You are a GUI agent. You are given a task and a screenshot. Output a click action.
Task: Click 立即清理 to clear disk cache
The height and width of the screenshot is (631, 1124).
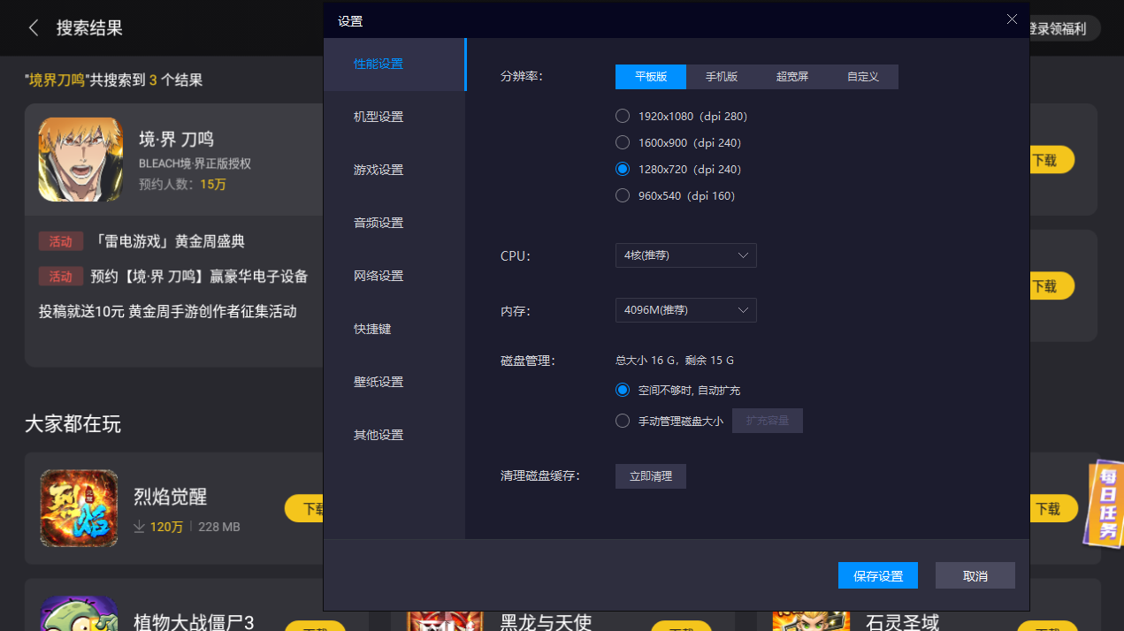tap(651, 476)
